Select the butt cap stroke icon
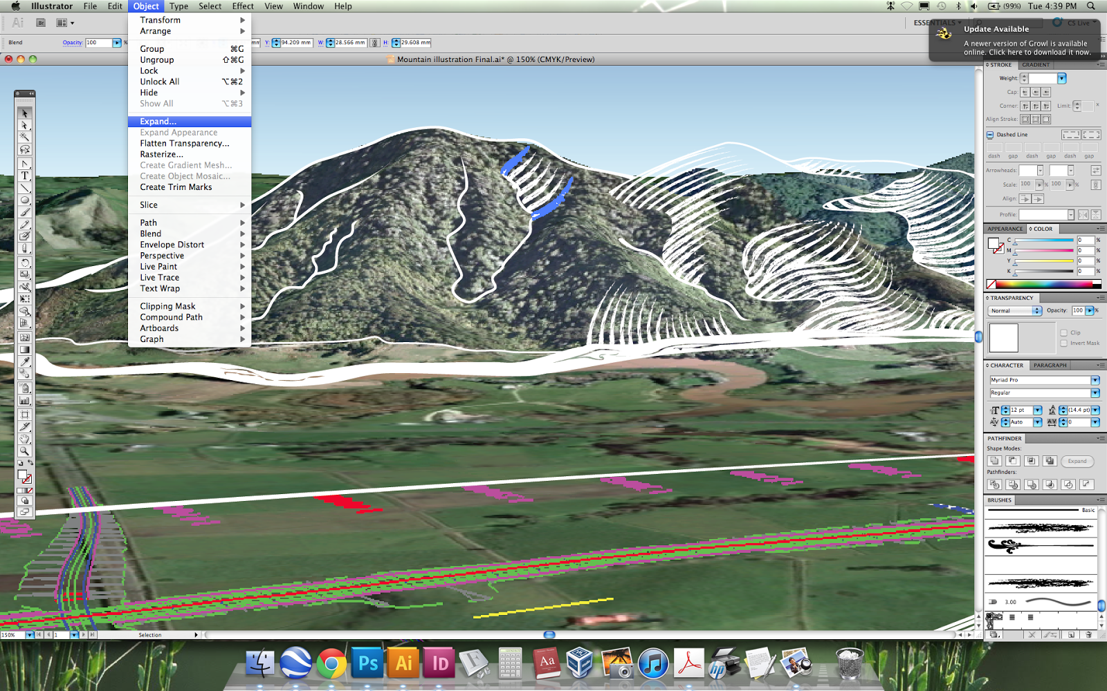The height and width of the screenshot is (691, 1107). (x=1025, y=92)
